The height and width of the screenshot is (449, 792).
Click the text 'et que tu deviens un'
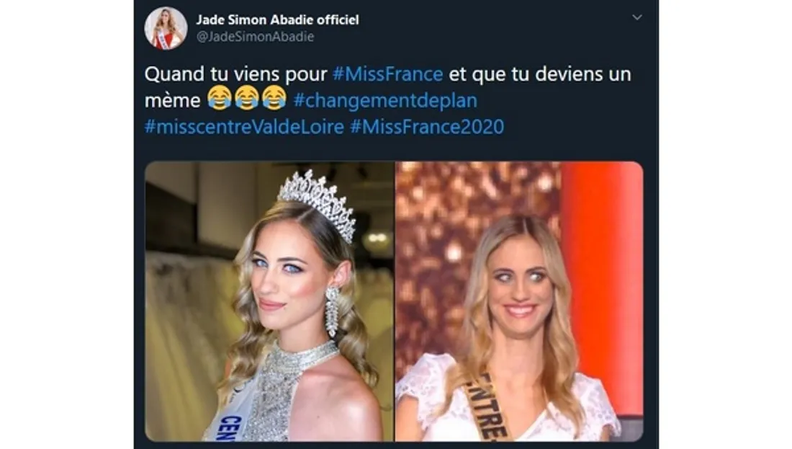540,74
